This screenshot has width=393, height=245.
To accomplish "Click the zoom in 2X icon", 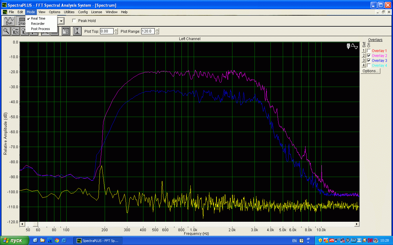I will (x=15, y=31).
